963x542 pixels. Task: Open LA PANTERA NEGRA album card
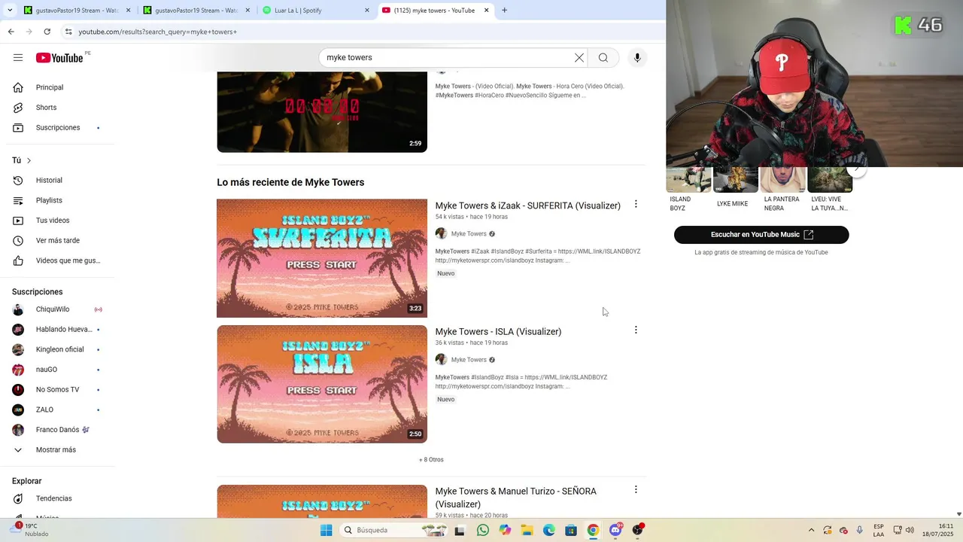click(x=782, y=190)
